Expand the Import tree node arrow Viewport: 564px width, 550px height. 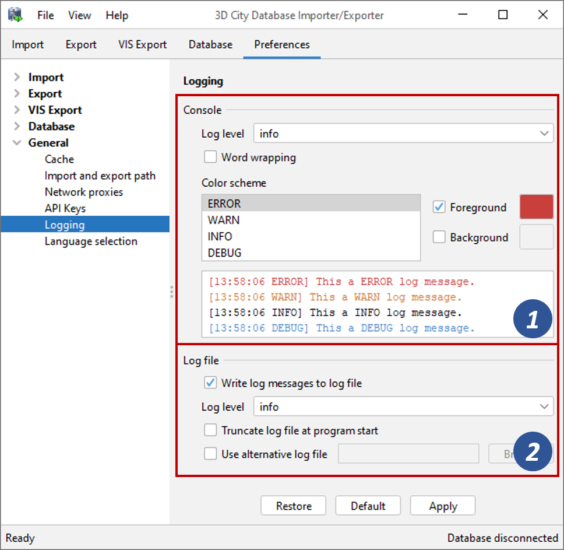coord(16,77)
